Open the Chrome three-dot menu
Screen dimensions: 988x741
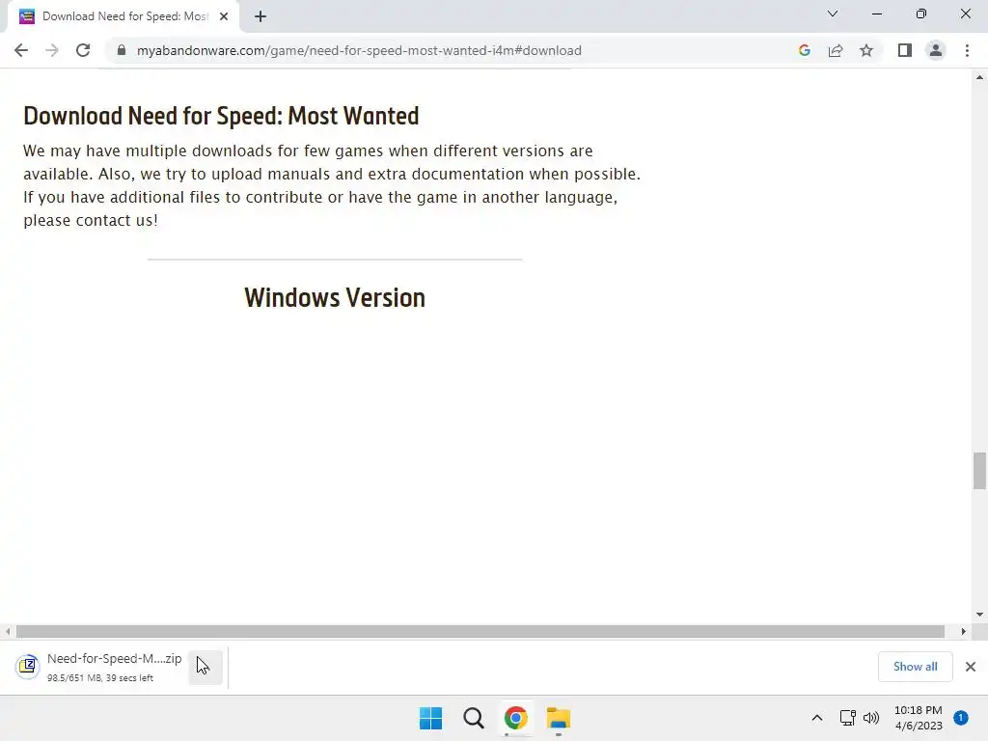click(x=967, y=50)
